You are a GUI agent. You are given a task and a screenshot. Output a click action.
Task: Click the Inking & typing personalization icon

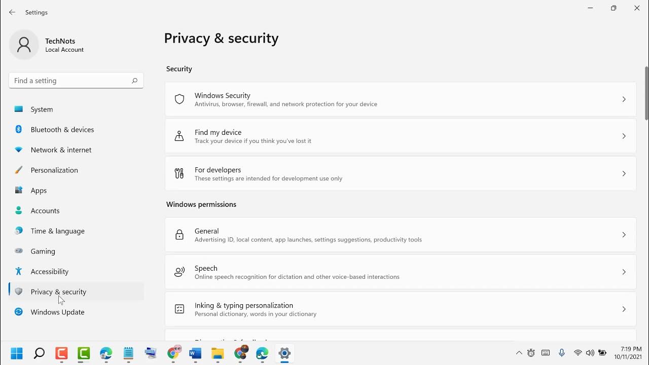click(x=179, y=309)
